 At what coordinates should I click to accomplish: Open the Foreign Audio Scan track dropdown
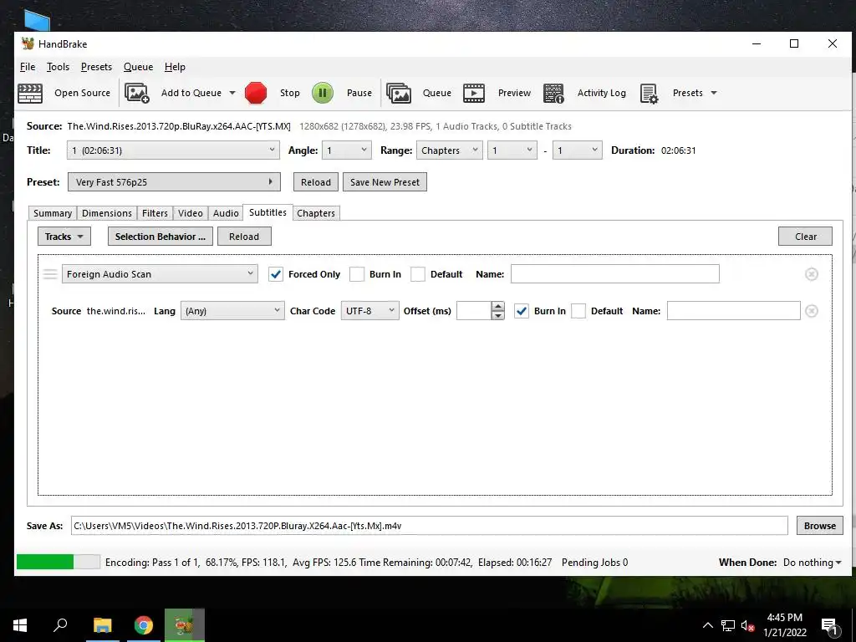click(x=160, y=274)
